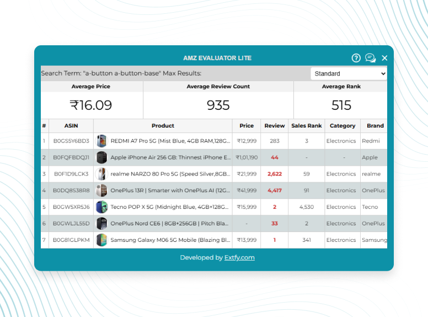The height and width of the screenshot is (317, 428).
Task: Click review count 4,417
Action: pyautogui.click(x=275, y=191)
